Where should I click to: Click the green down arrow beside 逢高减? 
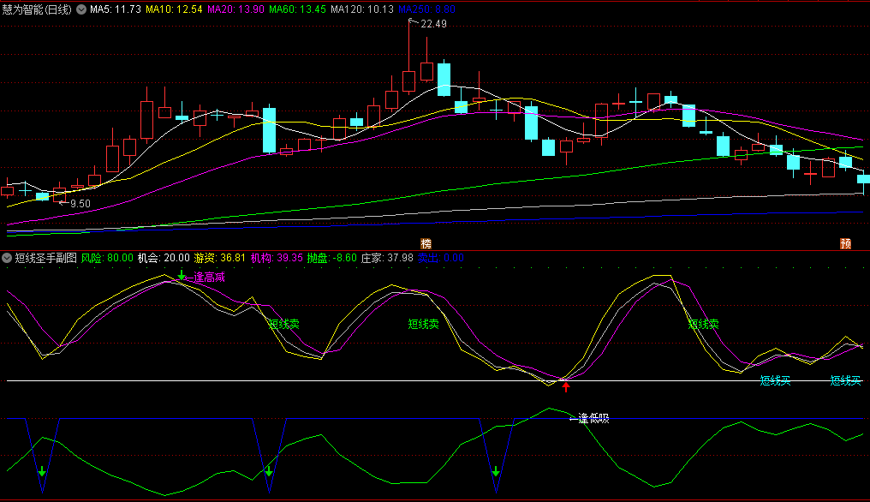[181, 274]
